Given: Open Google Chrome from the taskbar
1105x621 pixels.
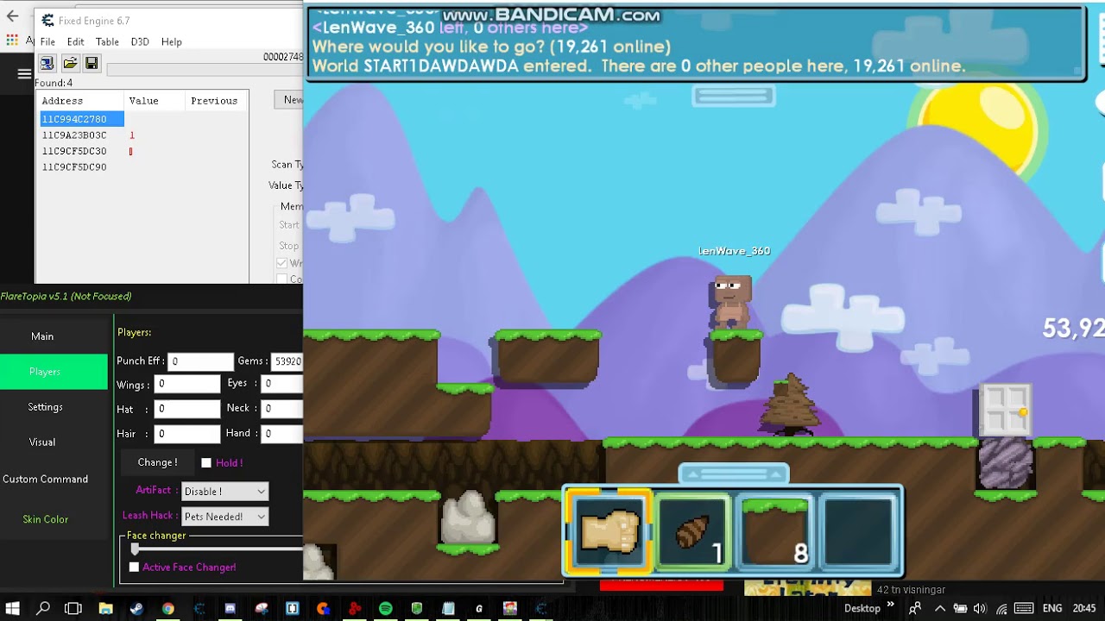Looking at the screenshot, I should 167,608.
